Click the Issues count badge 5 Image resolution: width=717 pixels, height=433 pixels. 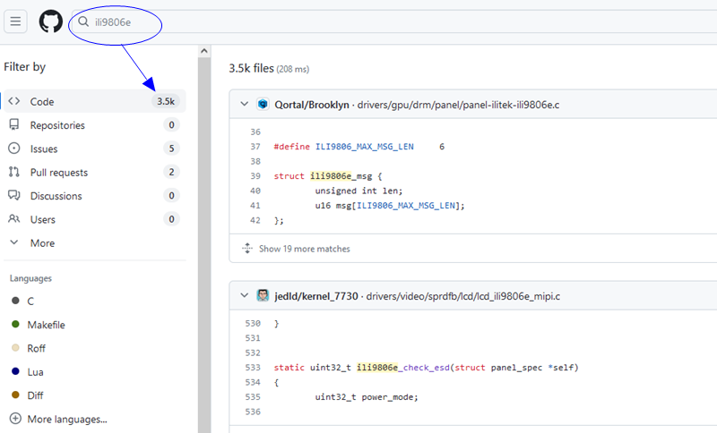[171, 149]
